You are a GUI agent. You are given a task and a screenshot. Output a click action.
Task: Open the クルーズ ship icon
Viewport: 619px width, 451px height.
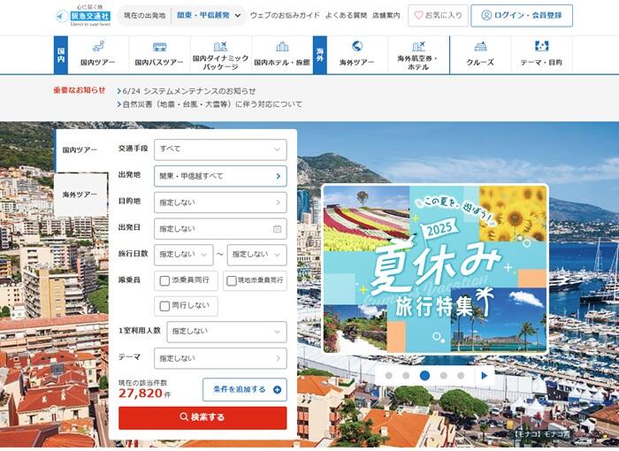480,47
